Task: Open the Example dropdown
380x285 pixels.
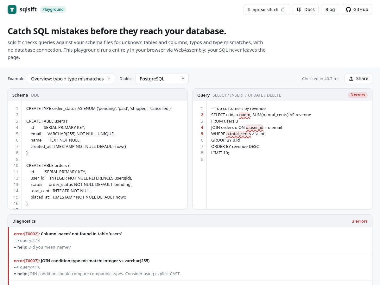Action: (71, 79)
